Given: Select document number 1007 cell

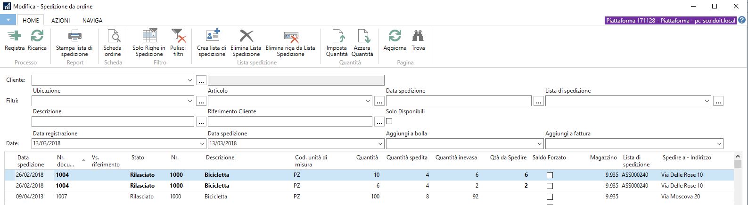Looking at the screenshot, I should (x=61, y=197).
